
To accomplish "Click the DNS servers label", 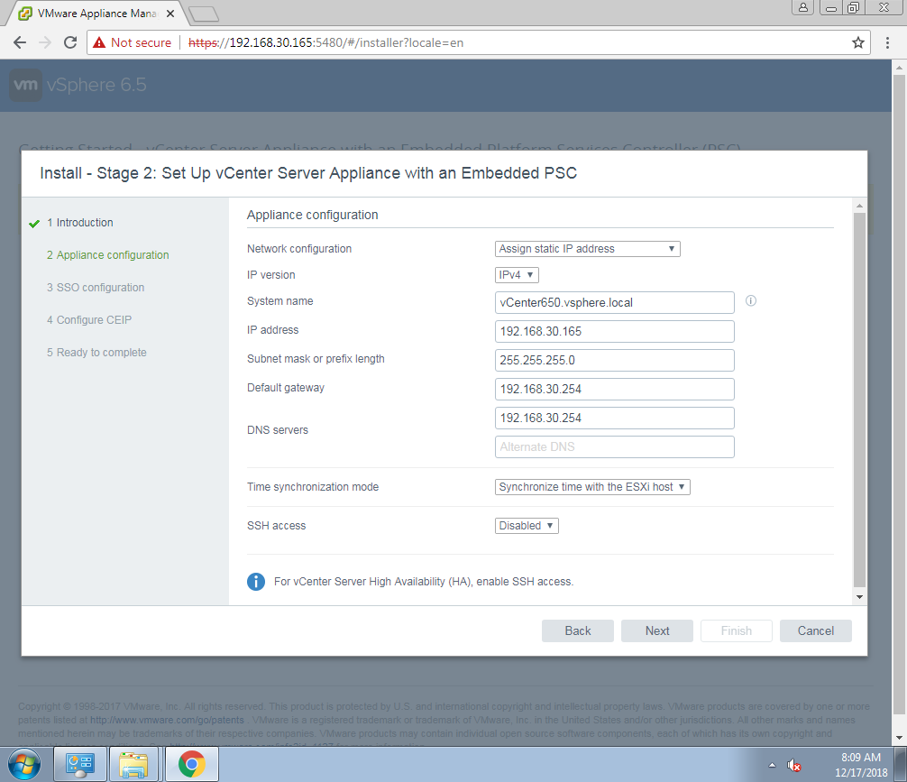I will pyautogui.click(x=278, y=430).
